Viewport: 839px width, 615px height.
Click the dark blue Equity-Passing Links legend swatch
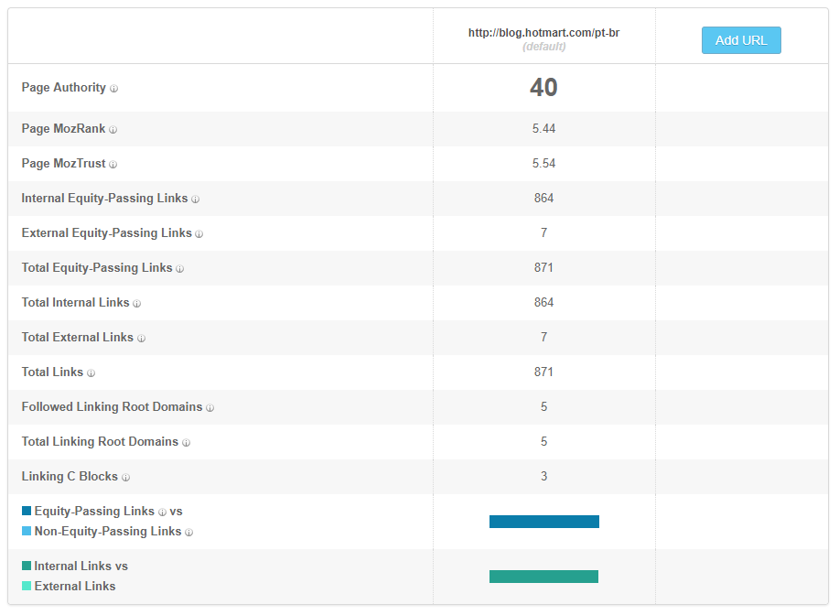[x=27, y=511]
